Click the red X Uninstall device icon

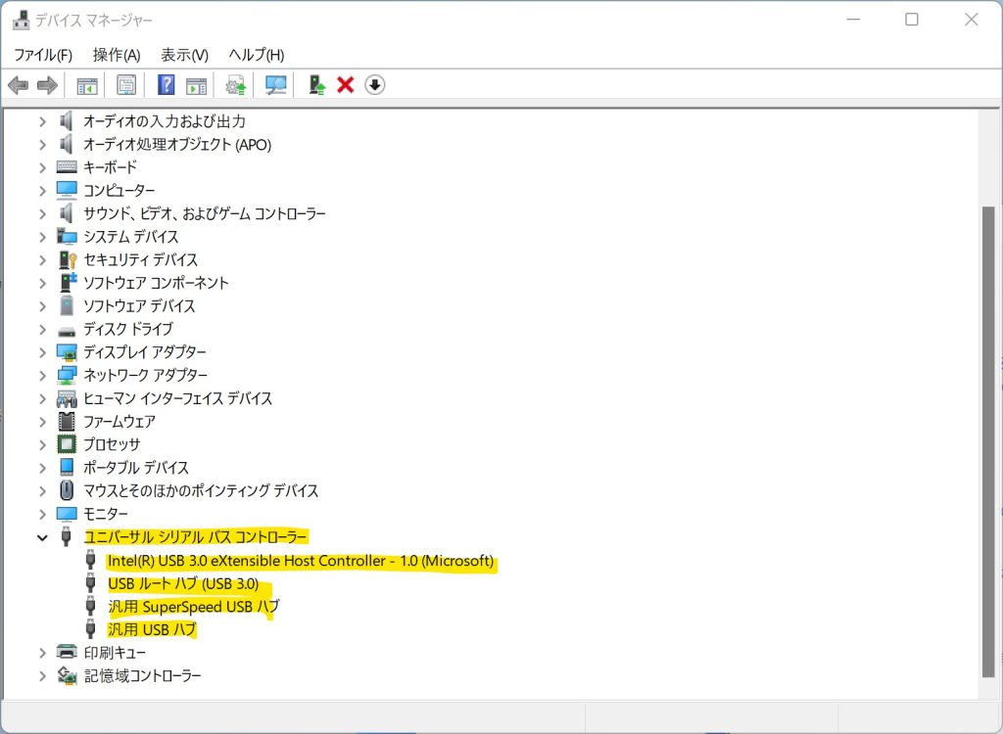[346, 85]
